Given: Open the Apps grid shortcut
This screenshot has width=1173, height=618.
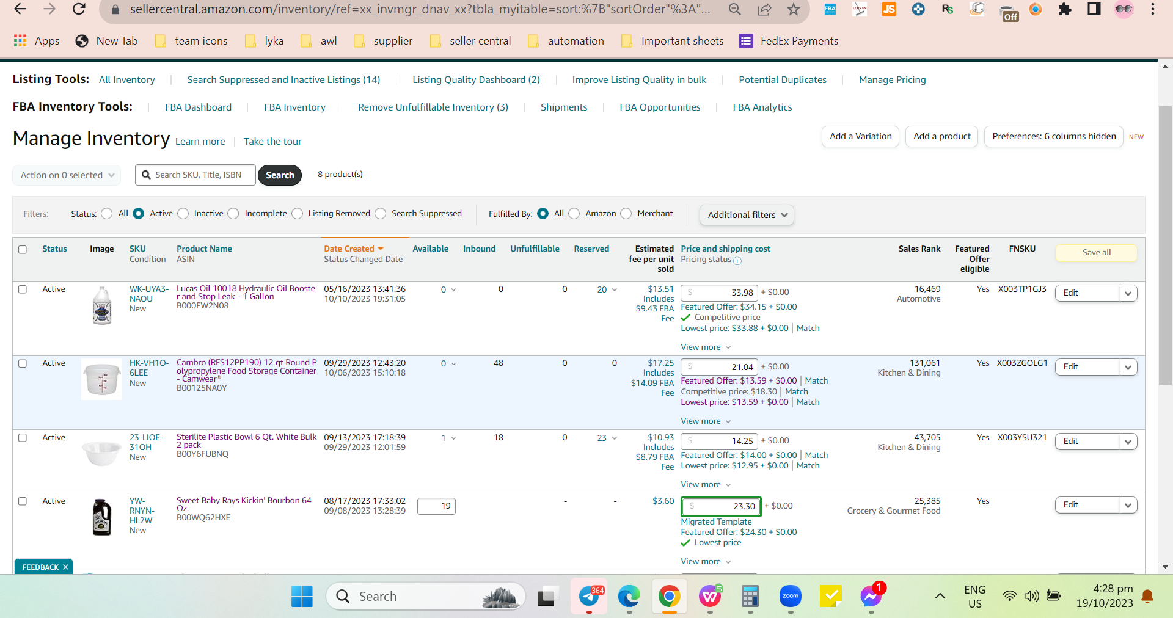Looking at the screenshot, I should 37,41.
